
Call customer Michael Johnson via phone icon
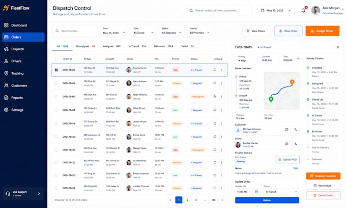coord(296,130)
